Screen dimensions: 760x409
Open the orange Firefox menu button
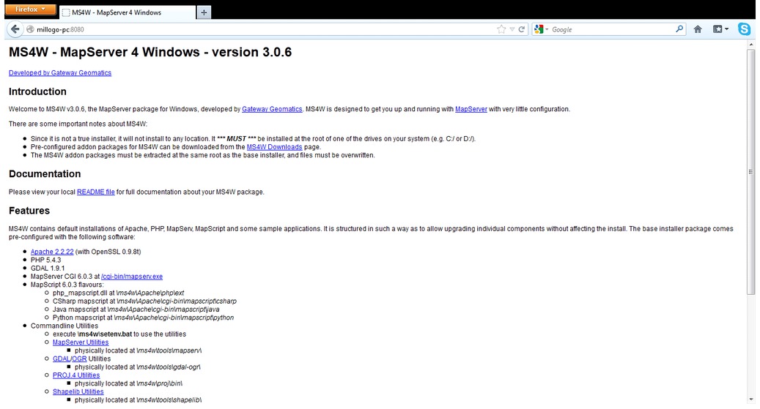click(x=30, y=10)
